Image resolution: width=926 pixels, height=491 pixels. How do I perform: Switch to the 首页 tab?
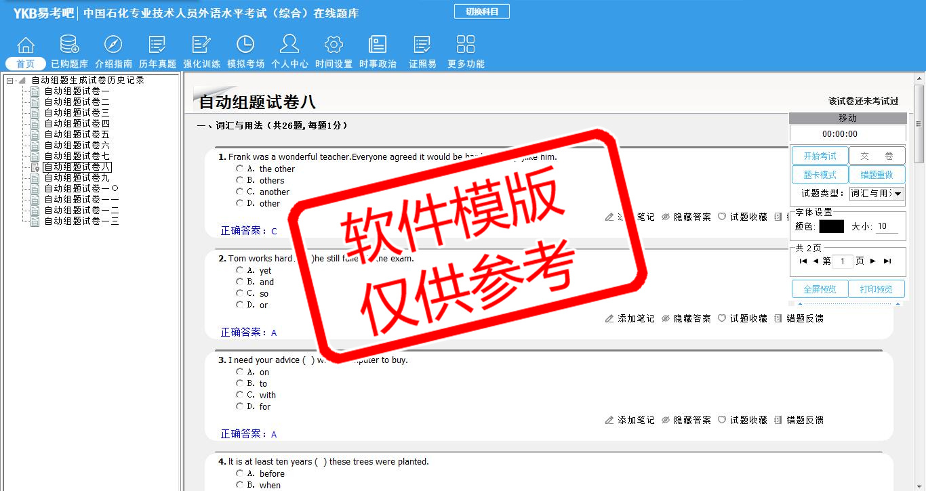[25, 64]
